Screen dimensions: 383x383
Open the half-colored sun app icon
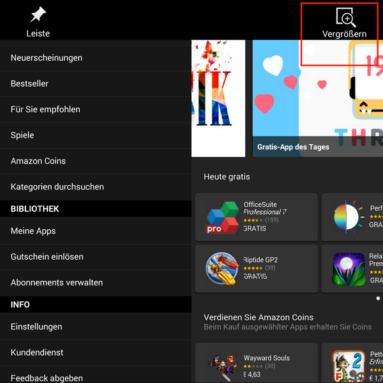[349, 216]
